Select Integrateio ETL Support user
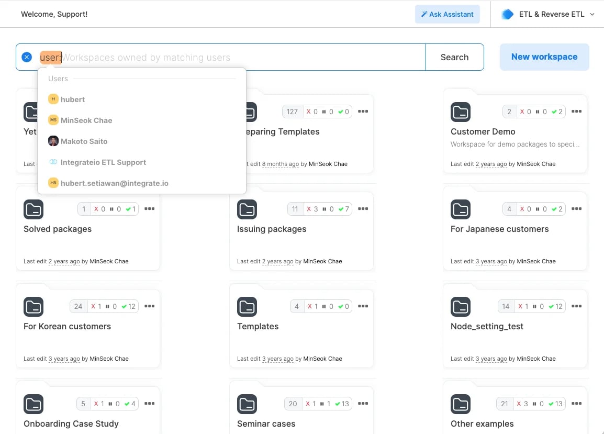The image size is (604, 434). coord(142,162)
